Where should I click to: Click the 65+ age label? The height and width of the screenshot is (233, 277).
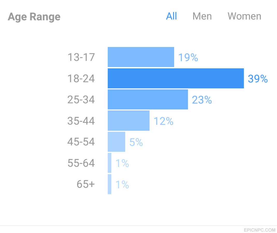[86, 184]
